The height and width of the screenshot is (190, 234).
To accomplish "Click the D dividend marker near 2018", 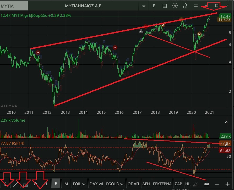I will [163, 25].
